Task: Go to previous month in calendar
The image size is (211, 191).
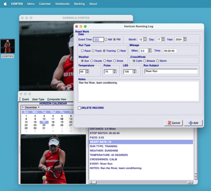Action: (x=22, y=107)
